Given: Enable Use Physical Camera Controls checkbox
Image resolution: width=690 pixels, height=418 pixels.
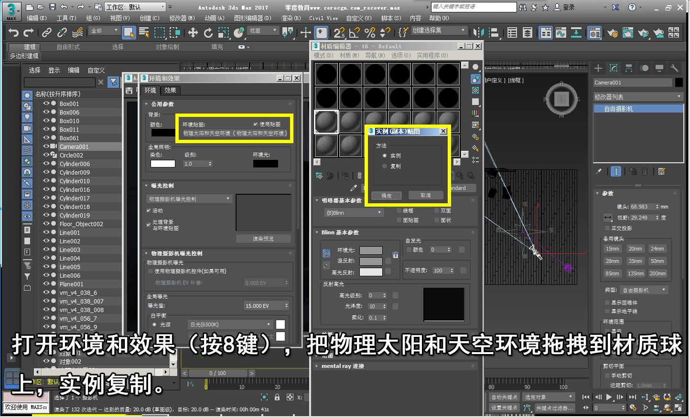Looking at the screenshot, I should [151, 271].
